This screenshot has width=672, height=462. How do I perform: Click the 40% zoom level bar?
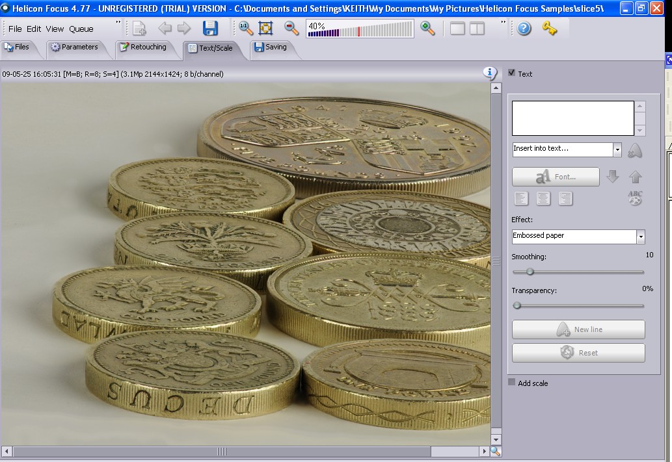pyautogui.click(x=360, y=29)
